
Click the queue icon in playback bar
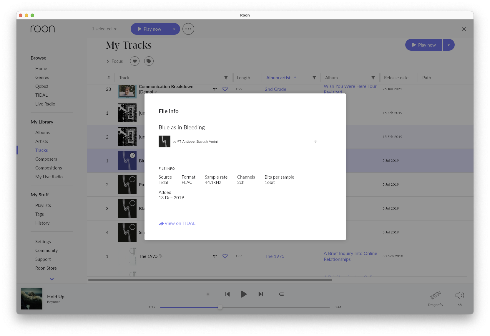click(281, 294)
